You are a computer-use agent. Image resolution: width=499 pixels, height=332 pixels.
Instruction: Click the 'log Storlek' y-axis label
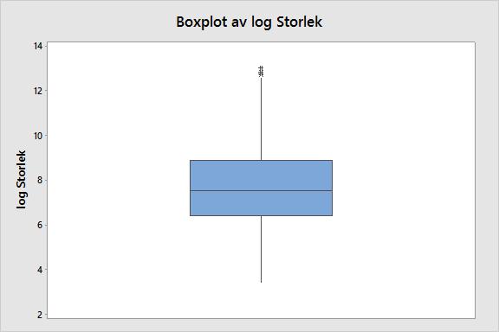tap(21, 180)
